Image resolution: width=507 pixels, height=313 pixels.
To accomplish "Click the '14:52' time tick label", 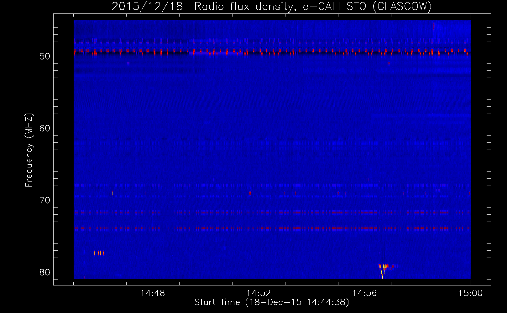I will (x=259, y=293).
